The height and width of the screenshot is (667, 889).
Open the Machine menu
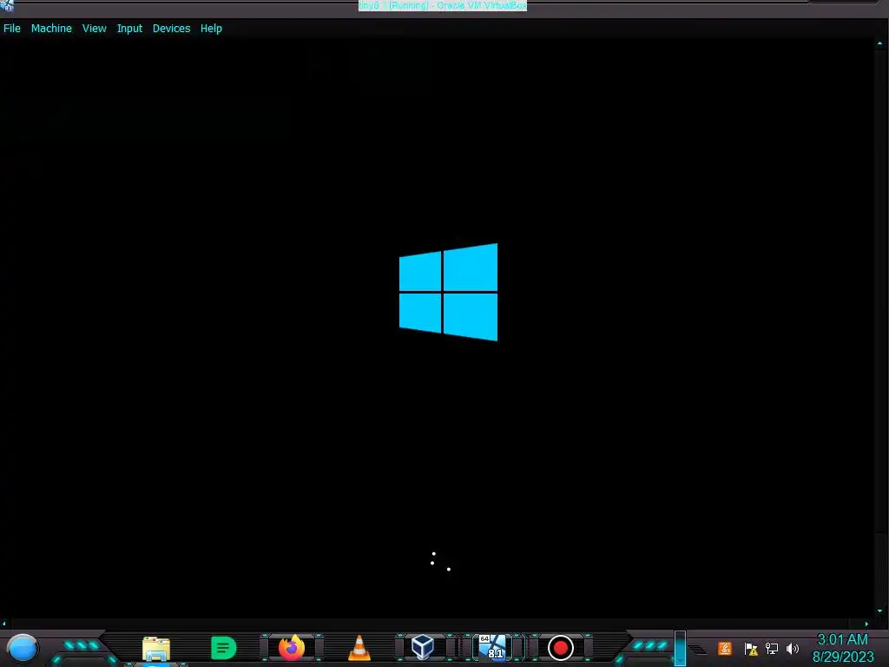[51, 29]
